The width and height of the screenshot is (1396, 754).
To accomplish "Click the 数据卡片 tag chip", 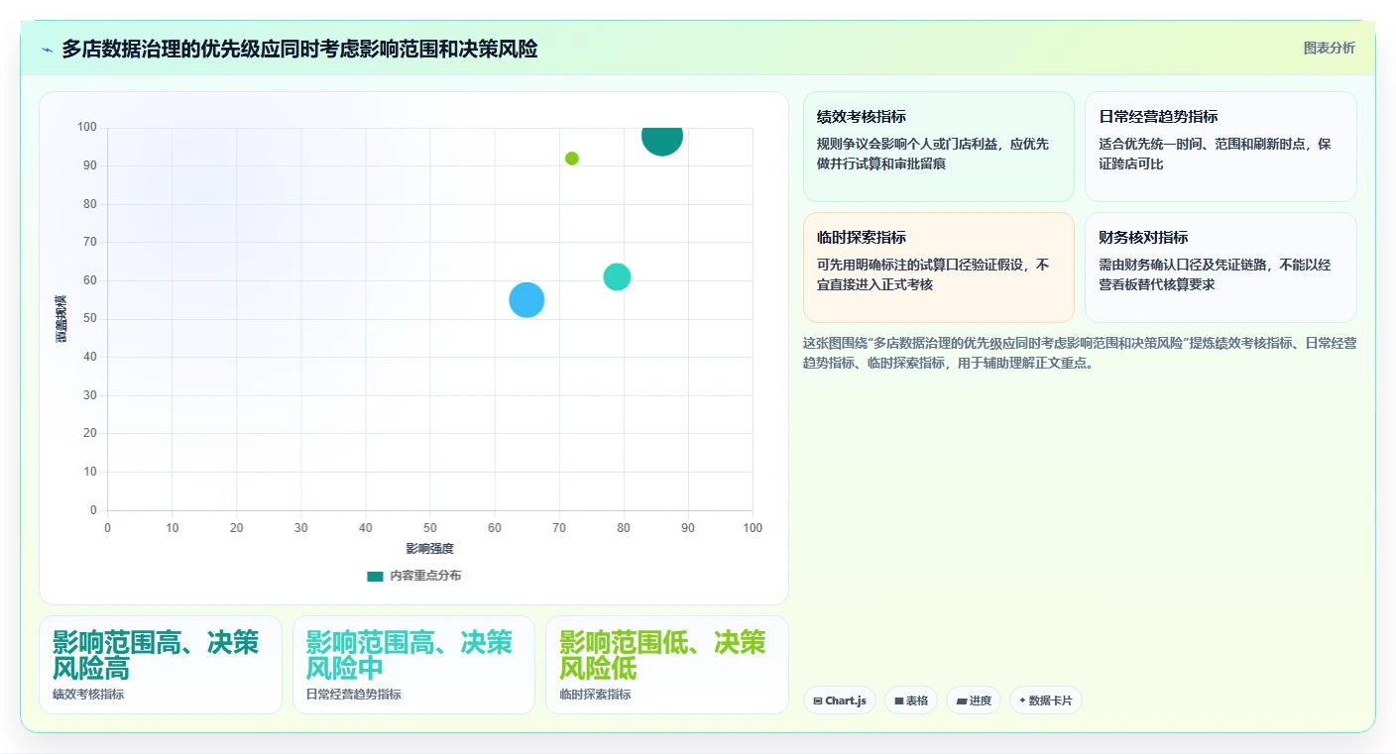I will [x=1046, y=700].
